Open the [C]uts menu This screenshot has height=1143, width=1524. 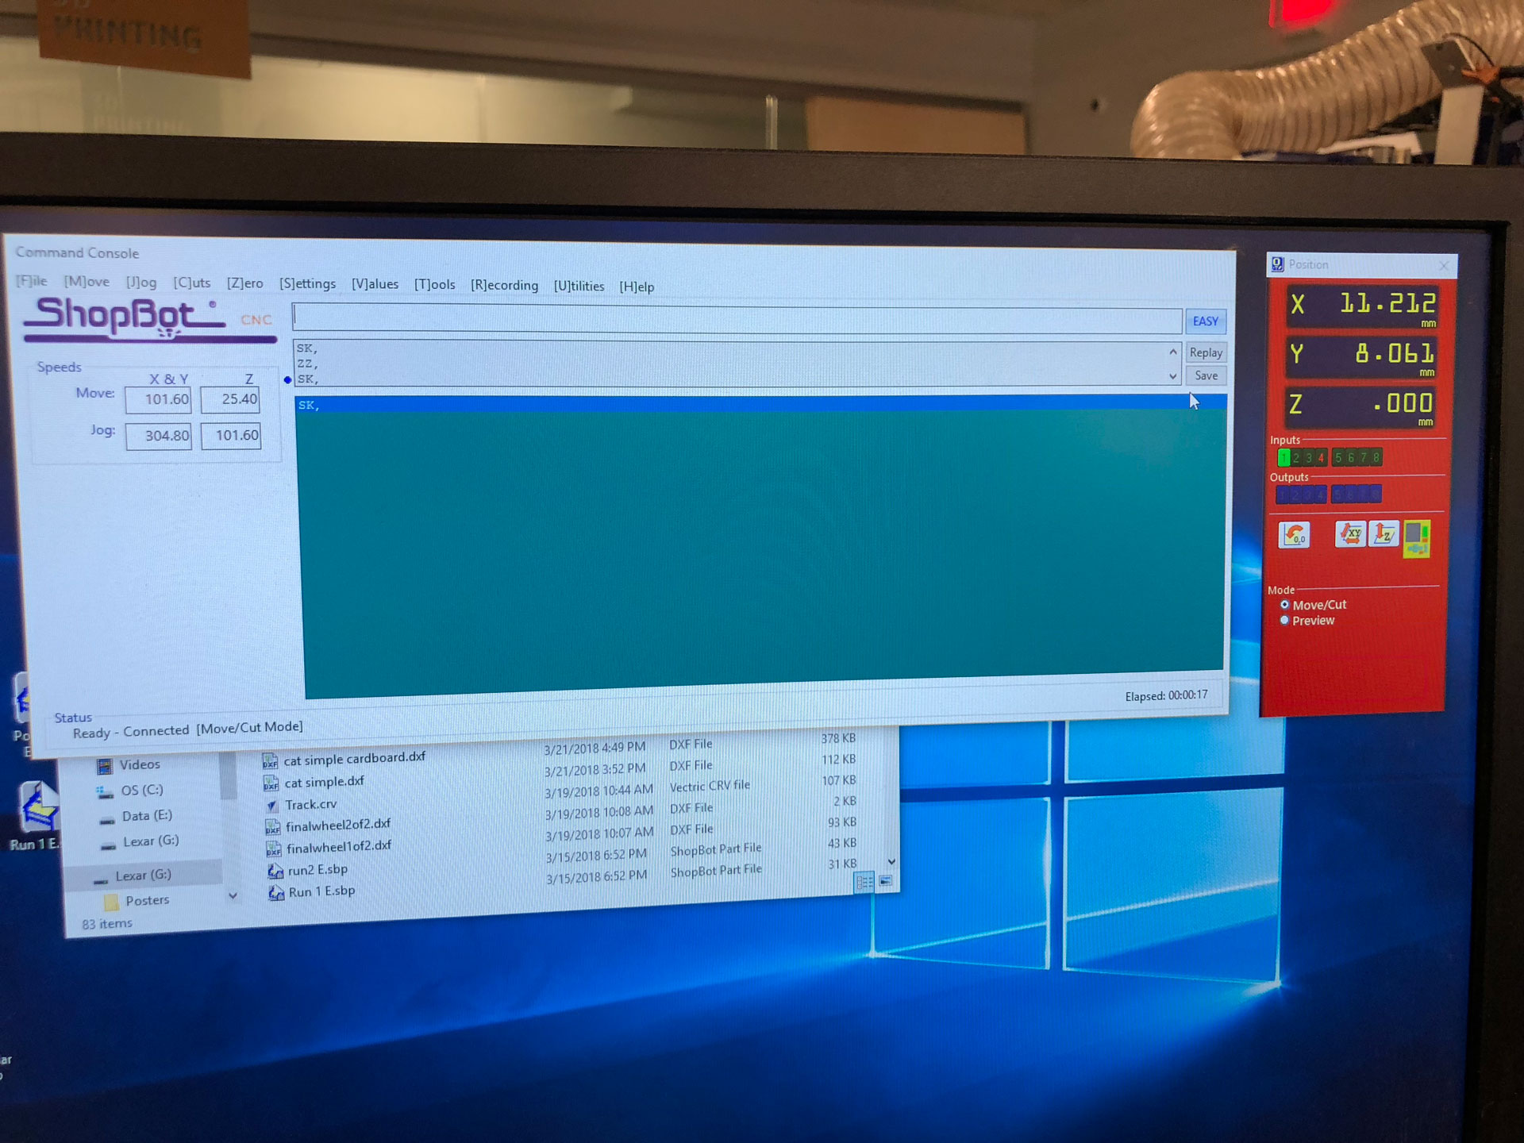pyautogui.click(x=192, y=283)
